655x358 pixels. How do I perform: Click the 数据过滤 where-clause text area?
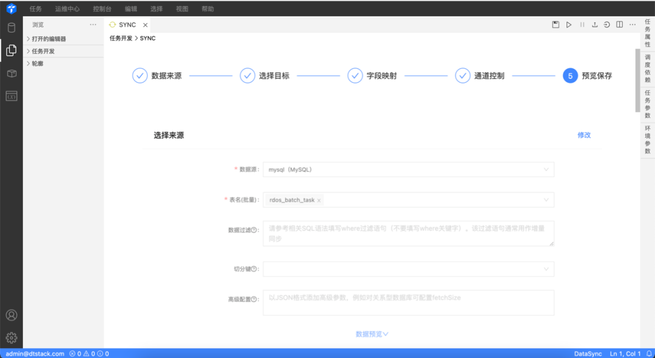coord(409,234)
